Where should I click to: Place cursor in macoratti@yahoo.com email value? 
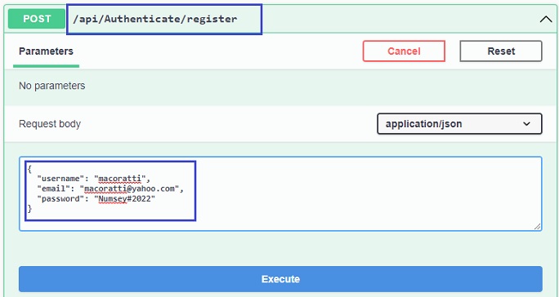(130, 188)
